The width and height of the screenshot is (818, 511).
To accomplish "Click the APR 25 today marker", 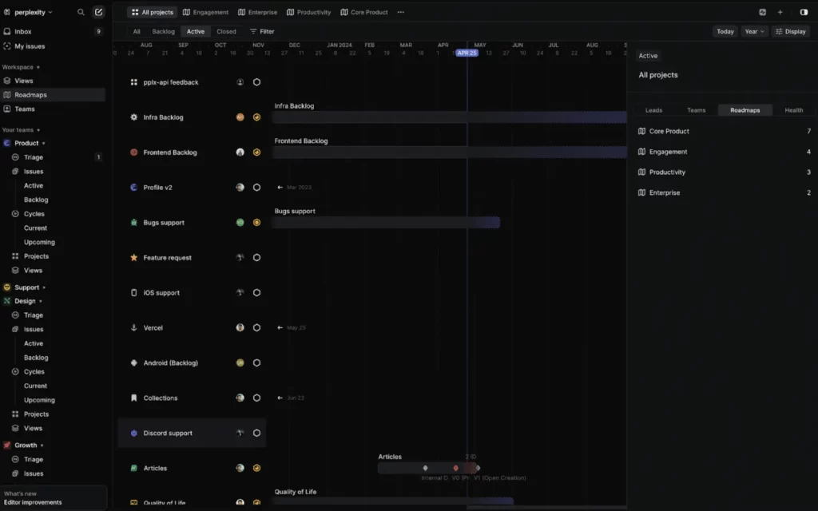I will pyautogui.click(x=467, y=53).
